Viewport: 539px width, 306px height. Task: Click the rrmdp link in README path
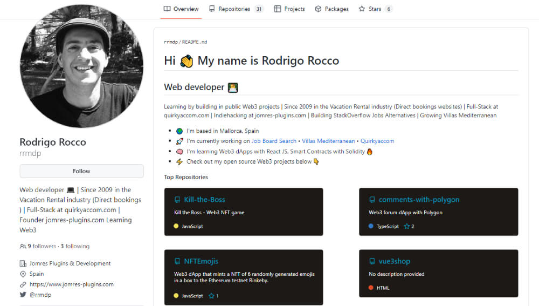(171, 42)
